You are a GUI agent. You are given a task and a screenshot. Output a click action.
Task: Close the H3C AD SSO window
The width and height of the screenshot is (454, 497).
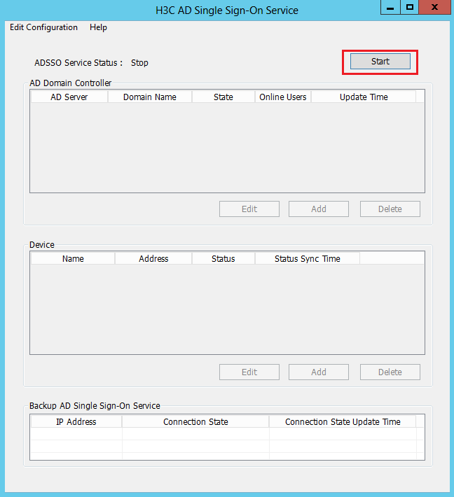[434, 7]
